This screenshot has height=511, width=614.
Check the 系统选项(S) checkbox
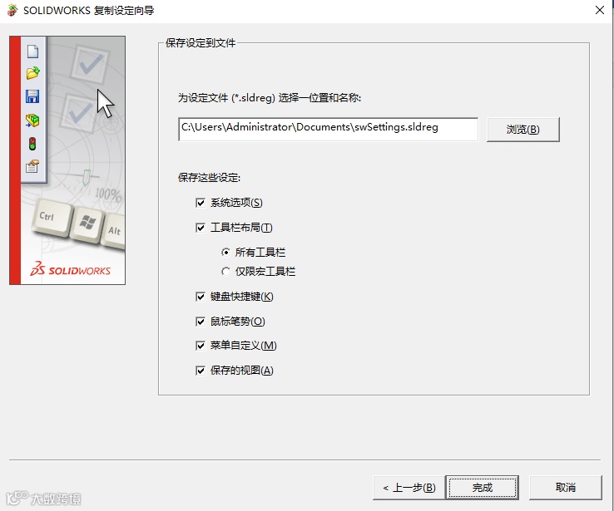point(201,203)
